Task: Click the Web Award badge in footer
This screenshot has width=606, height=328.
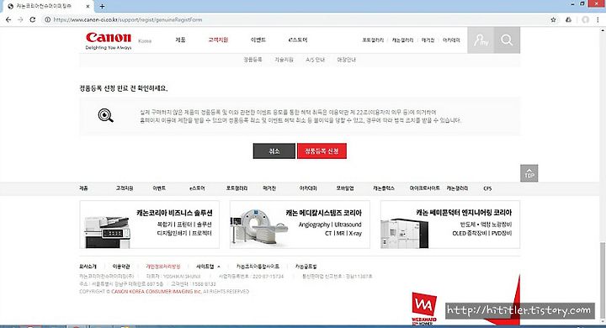Action: (424, 308)
